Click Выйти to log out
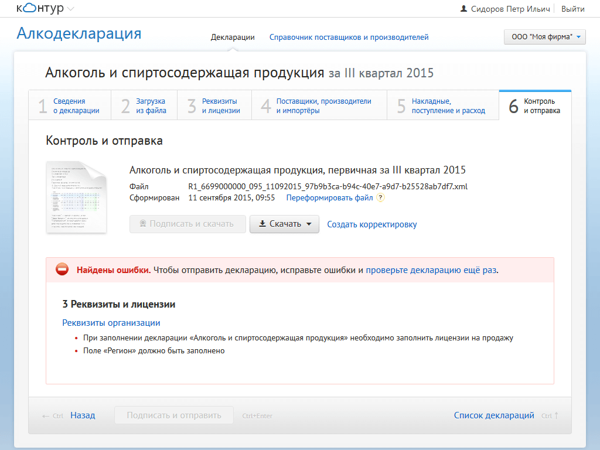600x450 pixels. click(573, 9)
